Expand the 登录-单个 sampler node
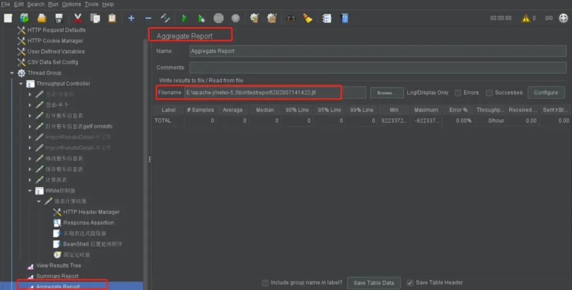The image size is (572, 290). click(x=30, y=105)
